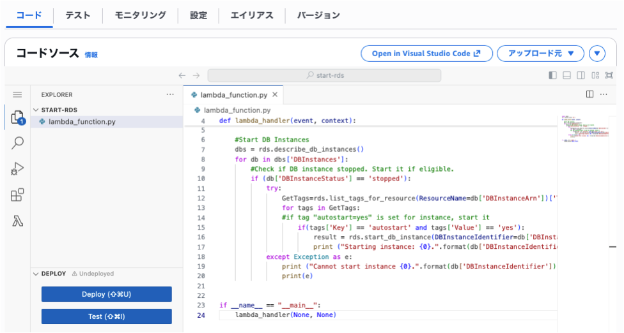The image size is (624, 333).
Task: Switch to the 設定 tab
Action: pos(198,15)
